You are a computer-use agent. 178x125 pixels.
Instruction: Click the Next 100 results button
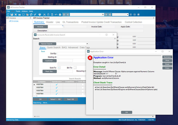coord(70,99)
